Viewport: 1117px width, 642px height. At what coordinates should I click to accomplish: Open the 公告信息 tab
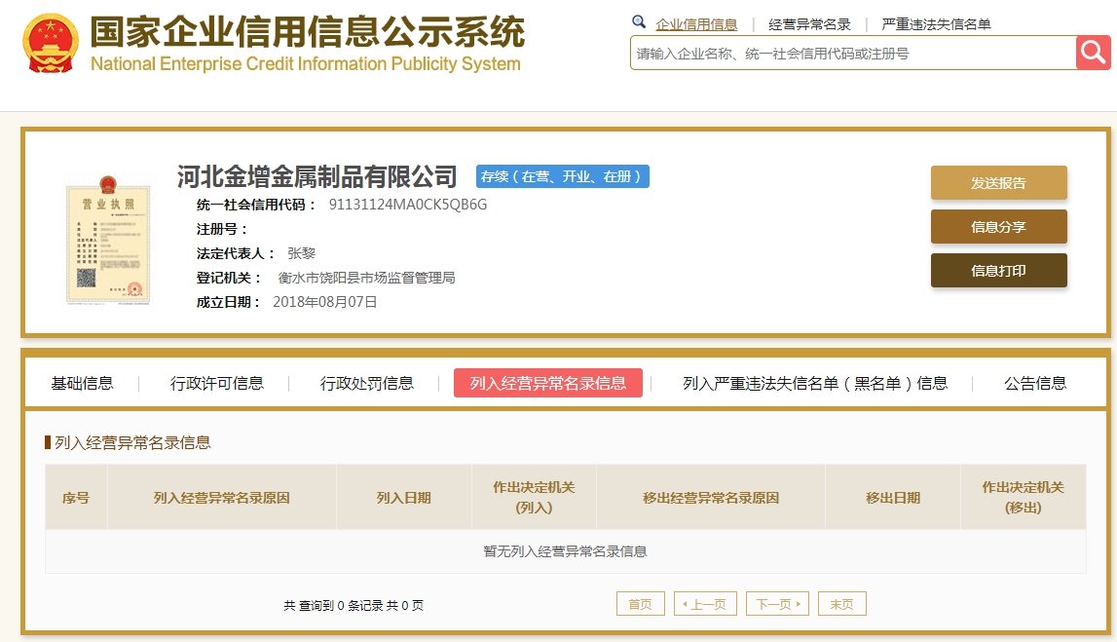tap(1035, 383)
